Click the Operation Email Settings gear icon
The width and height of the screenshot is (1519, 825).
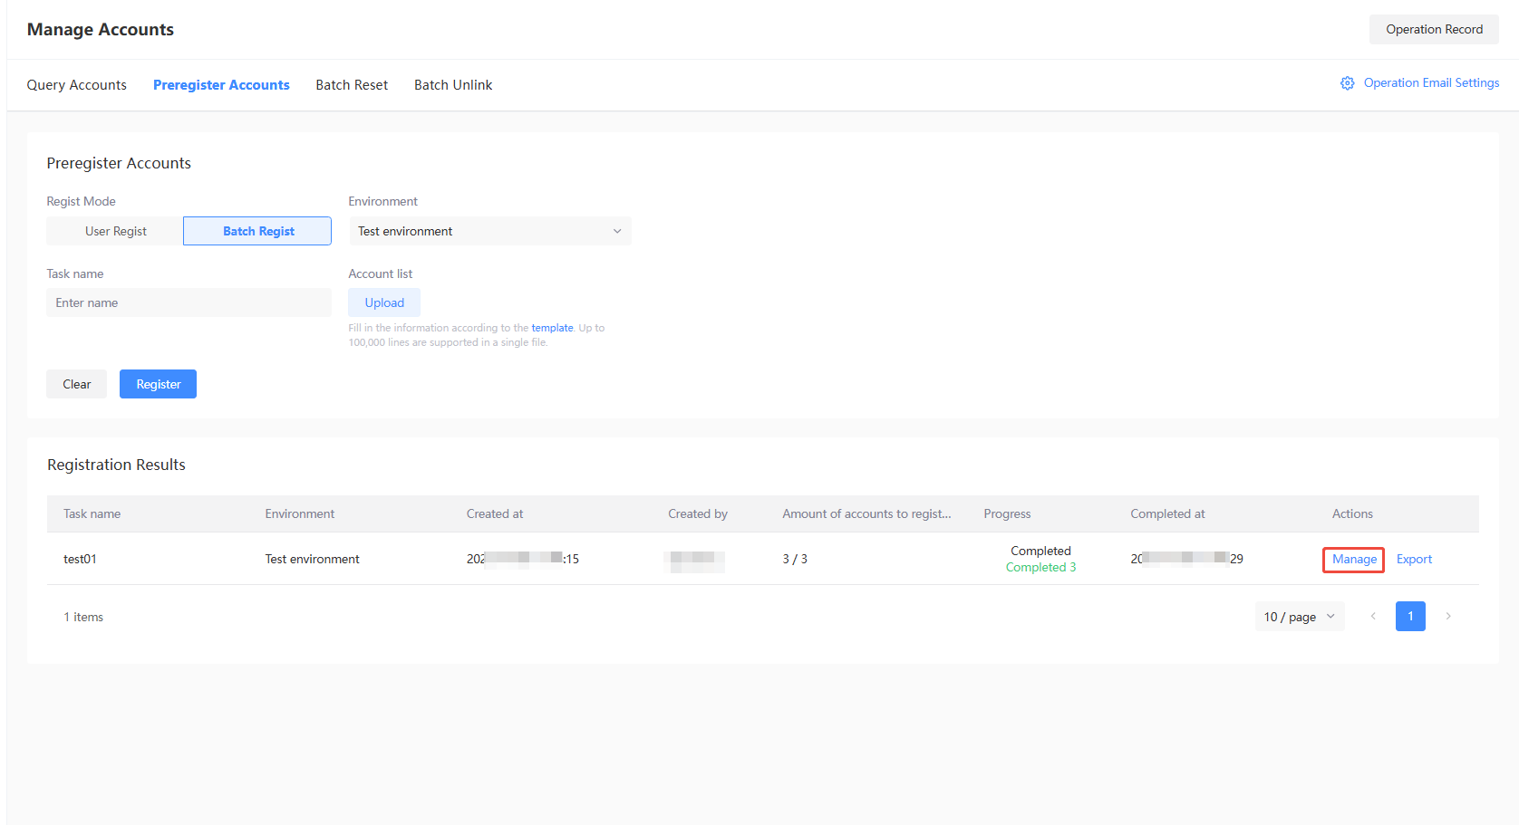[x=1347, y=83]
